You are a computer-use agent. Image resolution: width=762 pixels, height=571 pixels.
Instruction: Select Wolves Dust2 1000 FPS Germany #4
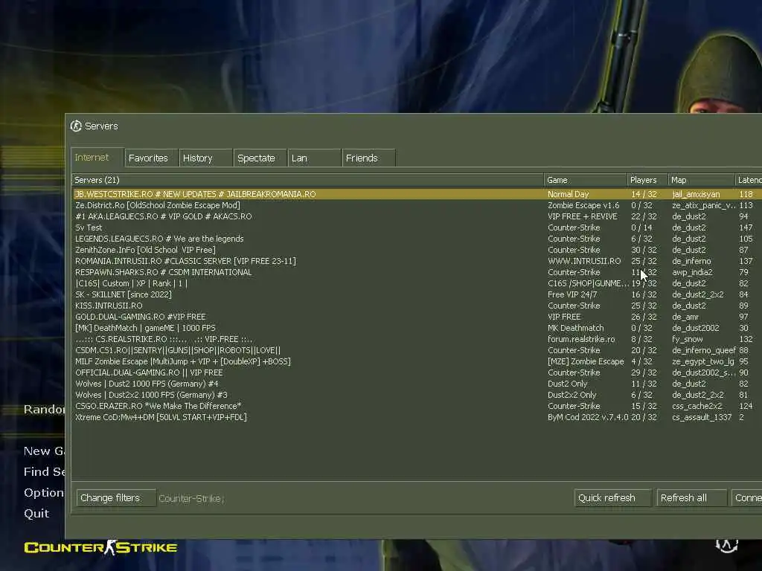pos(417,384)
